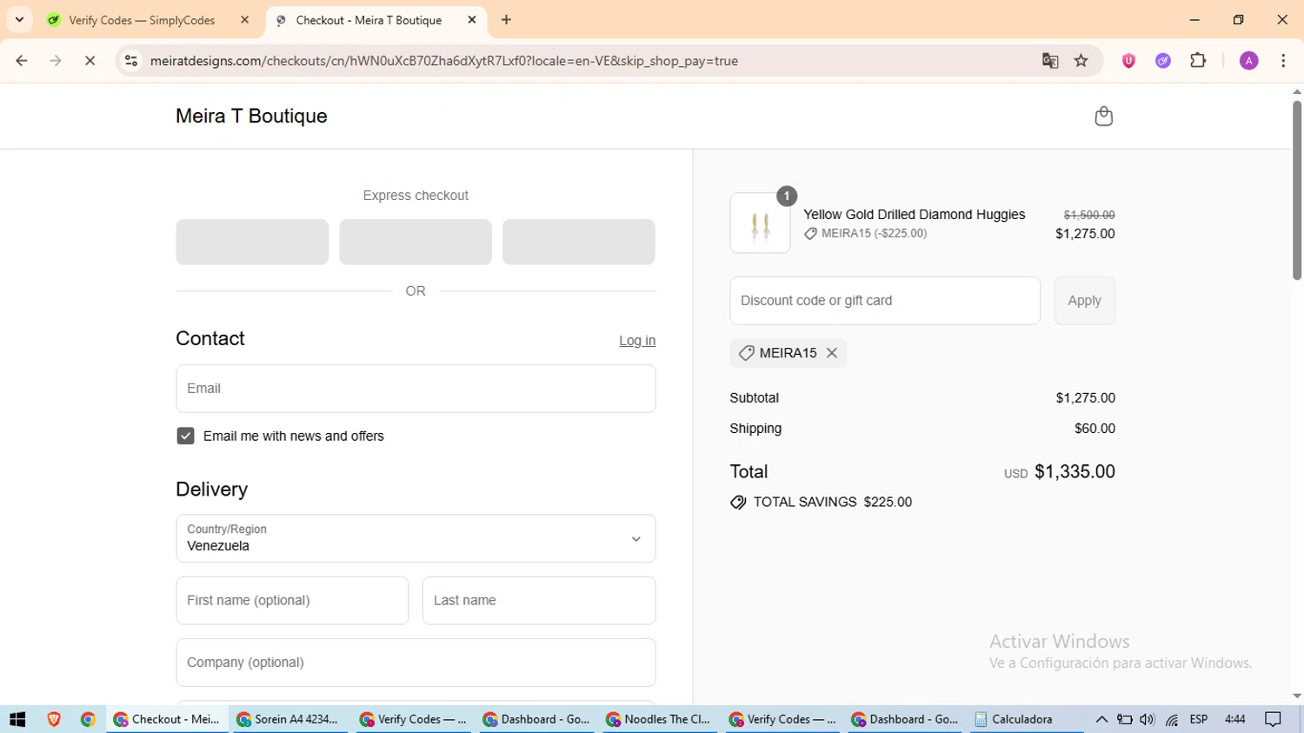Remove the MEIRA15 discount code tag
The width and height of the screenshot is (1304, 733).
[832, 353]
